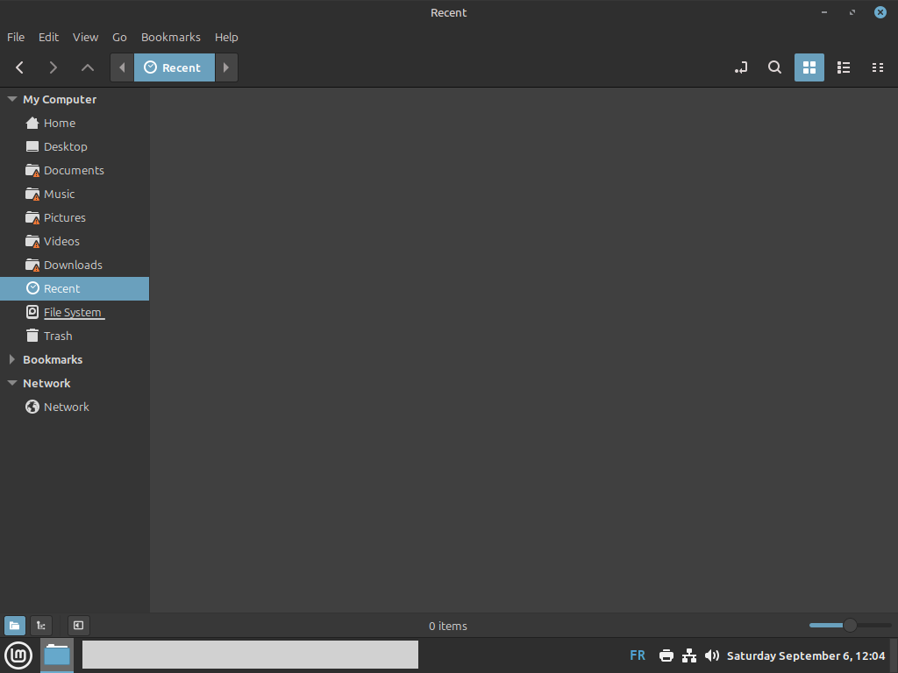Image resolution: width=898 pixels, height=673 pixels.
Task: Open the Bookmarks menu
Action: (x=170, y=37)
